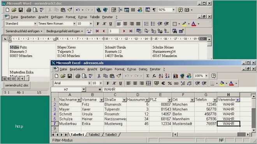
Task: Open the Ort column filter dropdown
Action: 192,100
